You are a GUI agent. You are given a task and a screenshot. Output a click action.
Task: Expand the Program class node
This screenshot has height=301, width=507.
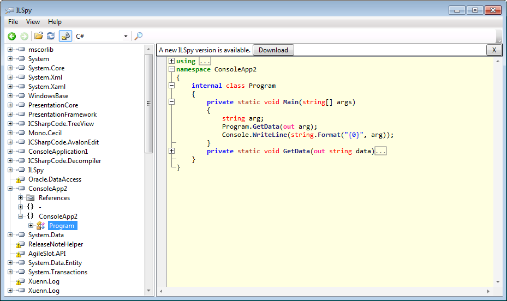pos(31,225)
